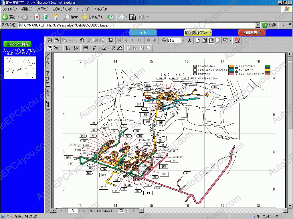Image resolution: width=293 pixels, height=219 pixels.
Task: Click the Print icon in the PDF toolbar
Action: [x=56, y=40]
